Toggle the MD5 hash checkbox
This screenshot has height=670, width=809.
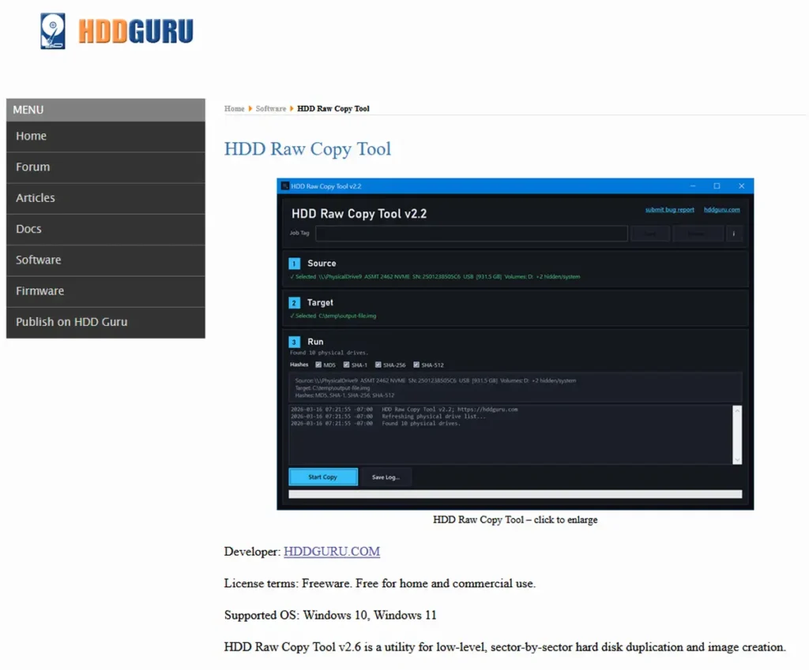pos(318,365)
